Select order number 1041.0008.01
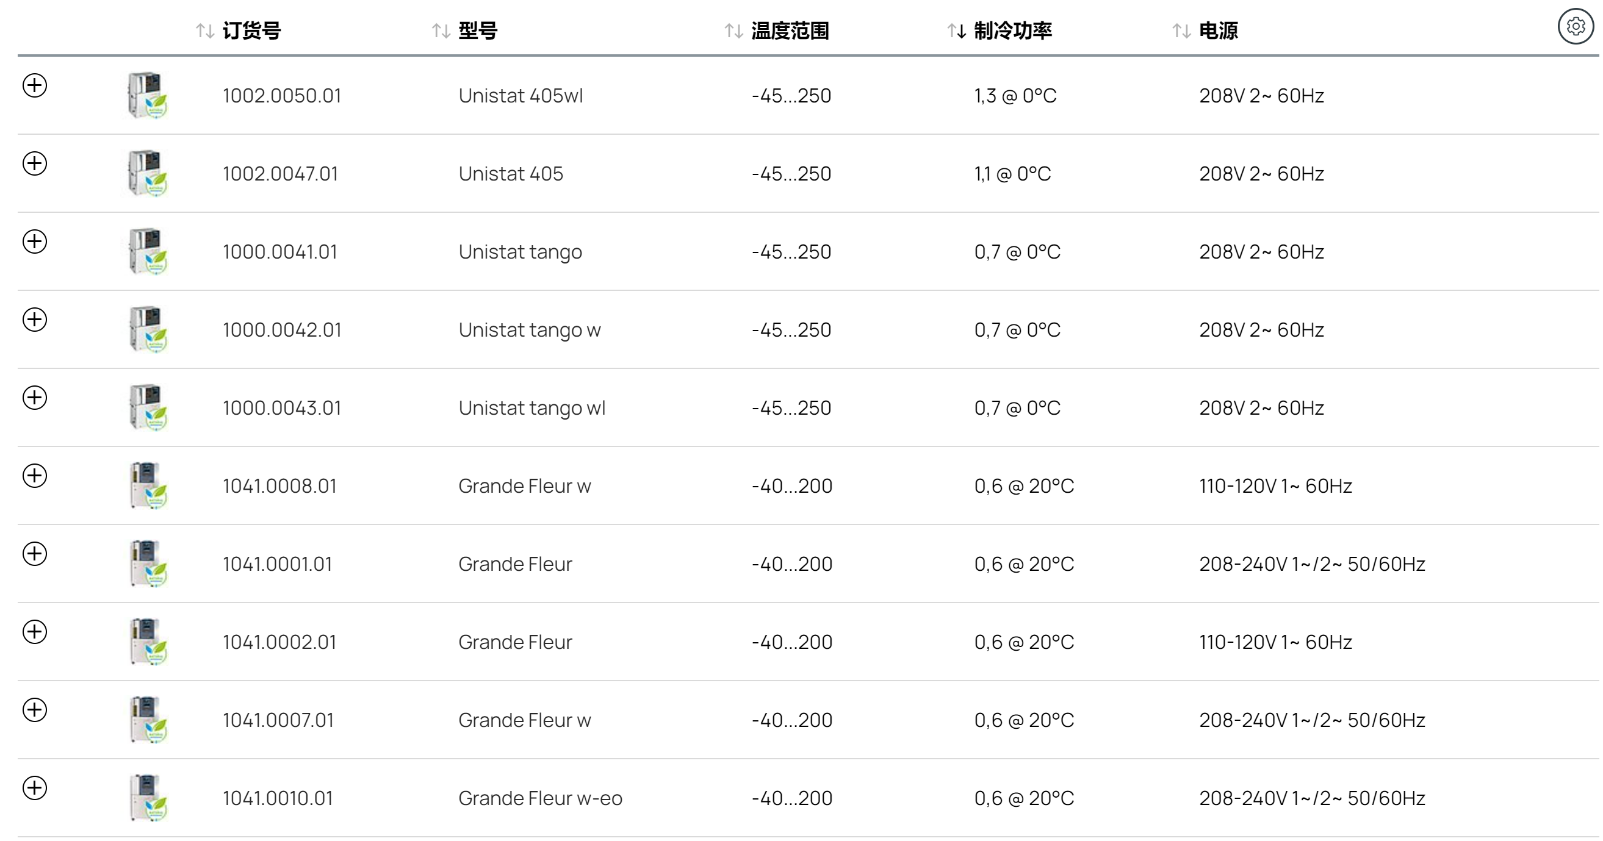1603x841 pixels. [x=279, y=486]
